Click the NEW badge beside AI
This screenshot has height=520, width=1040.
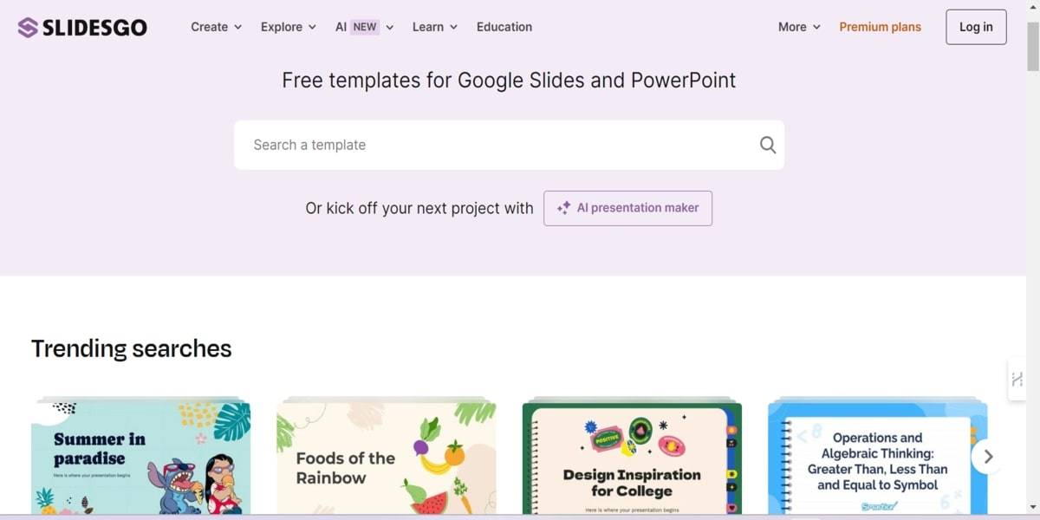tap(365, 27)
